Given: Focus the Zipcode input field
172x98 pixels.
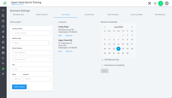Looking at the screenshot, I should point(37,79).
